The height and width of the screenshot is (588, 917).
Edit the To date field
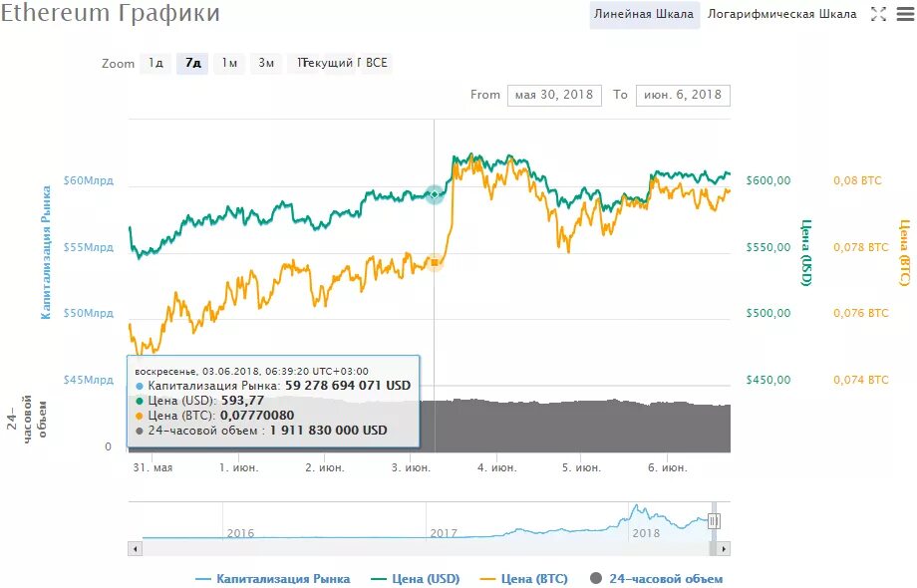(x=683, y=95)
